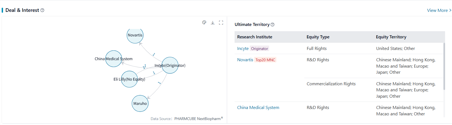
Task: Open China Medical System table link
Action: coord(258,108)
